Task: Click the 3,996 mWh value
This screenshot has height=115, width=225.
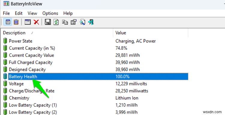Action: click(126, 112)
